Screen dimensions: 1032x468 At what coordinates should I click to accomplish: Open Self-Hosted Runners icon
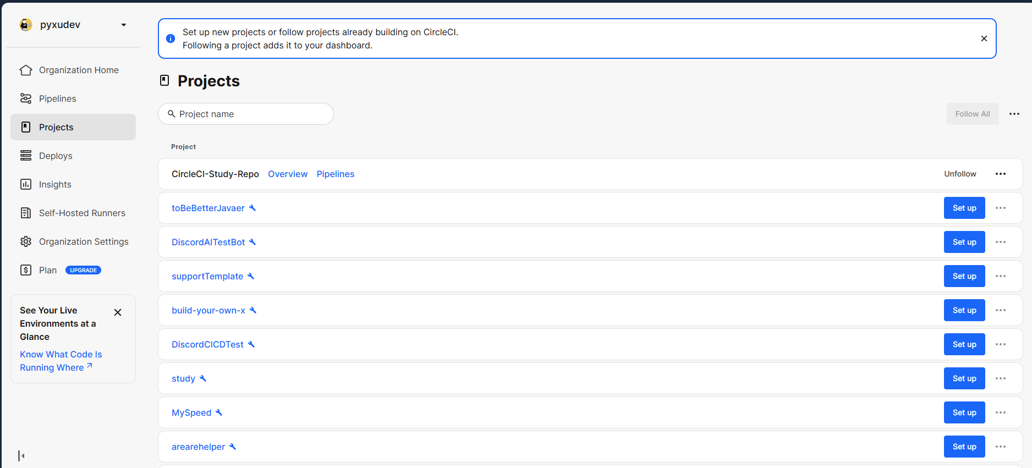coord(26,213)
